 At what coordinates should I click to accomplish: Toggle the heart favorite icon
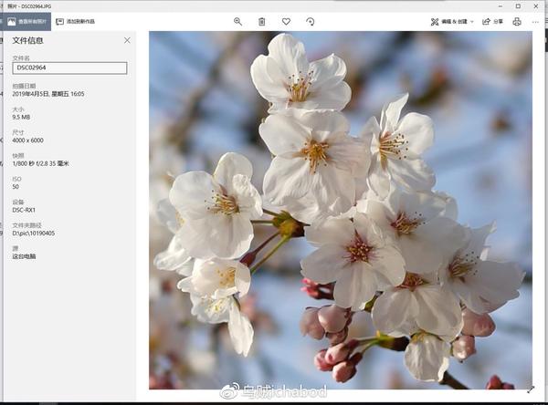[286, 22]
